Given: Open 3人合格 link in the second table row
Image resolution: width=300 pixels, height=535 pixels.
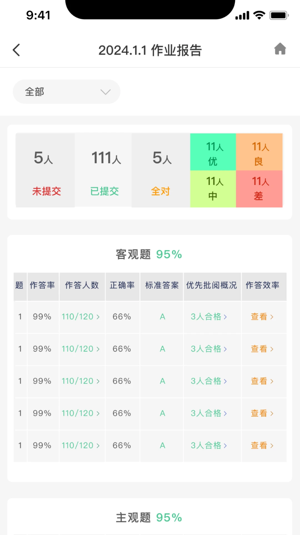Looking at the screenshot, I should coord(209,349).
